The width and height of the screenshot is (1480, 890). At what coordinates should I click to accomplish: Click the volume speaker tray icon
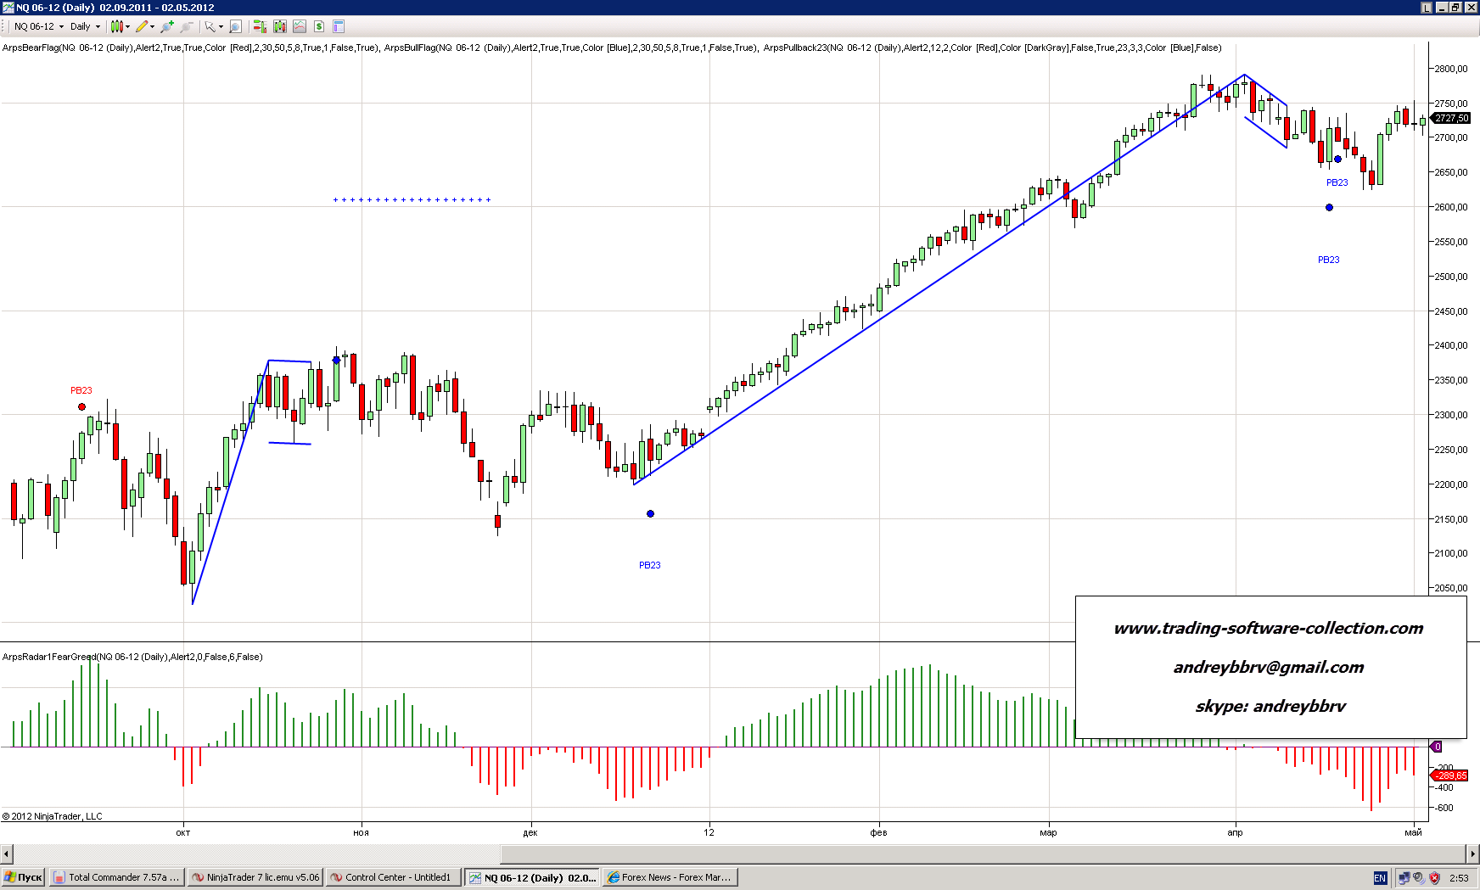(x=1419, y=878)
